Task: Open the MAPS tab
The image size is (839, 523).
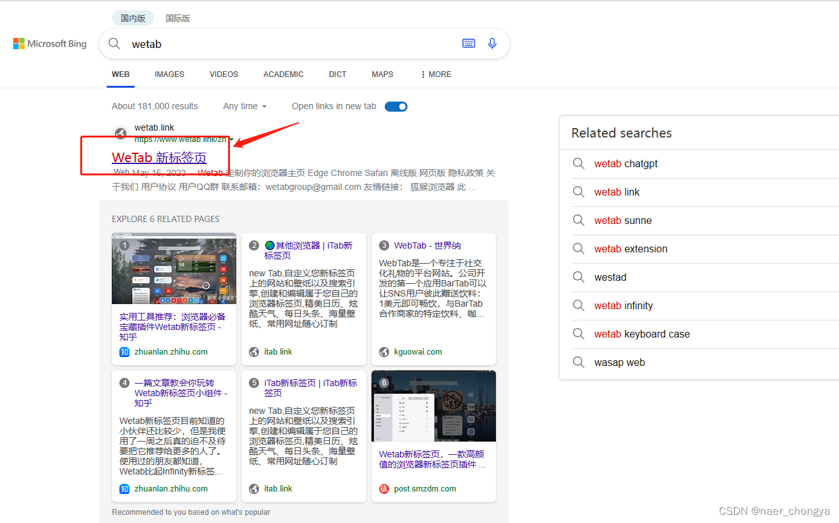Action: pyautogui.click(x=382, y=74)
